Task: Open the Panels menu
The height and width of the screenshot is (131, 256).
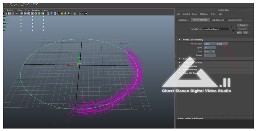Action: tap(45, 10)
